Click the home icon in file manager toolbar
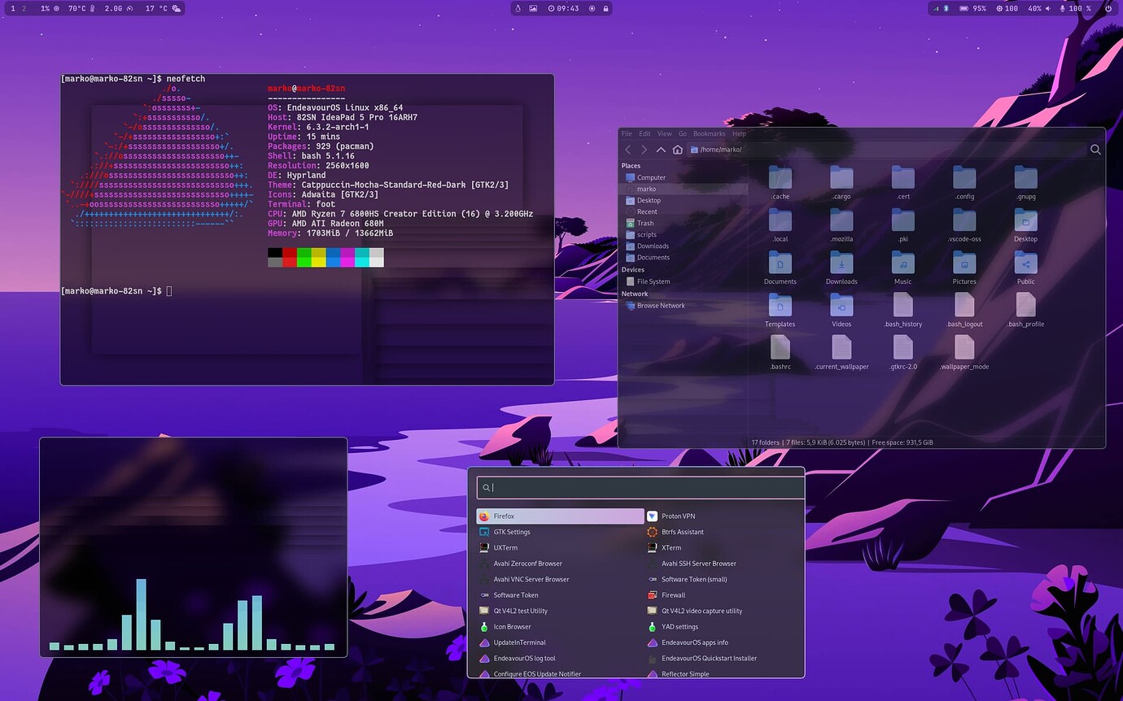Screen dimensions: 1123x701 (677, 150)
